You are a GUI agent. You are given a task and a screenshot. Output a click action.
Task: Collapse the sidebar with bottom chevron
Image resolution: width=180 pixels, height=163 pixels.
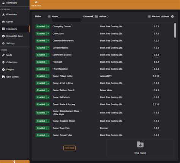tap(15, 161)
